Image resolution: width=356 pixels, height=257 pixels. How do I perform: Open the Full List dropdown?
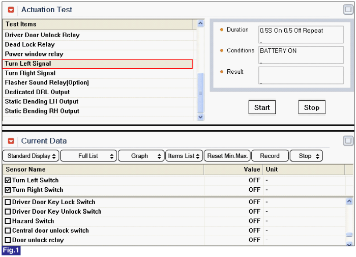[88, 156]
